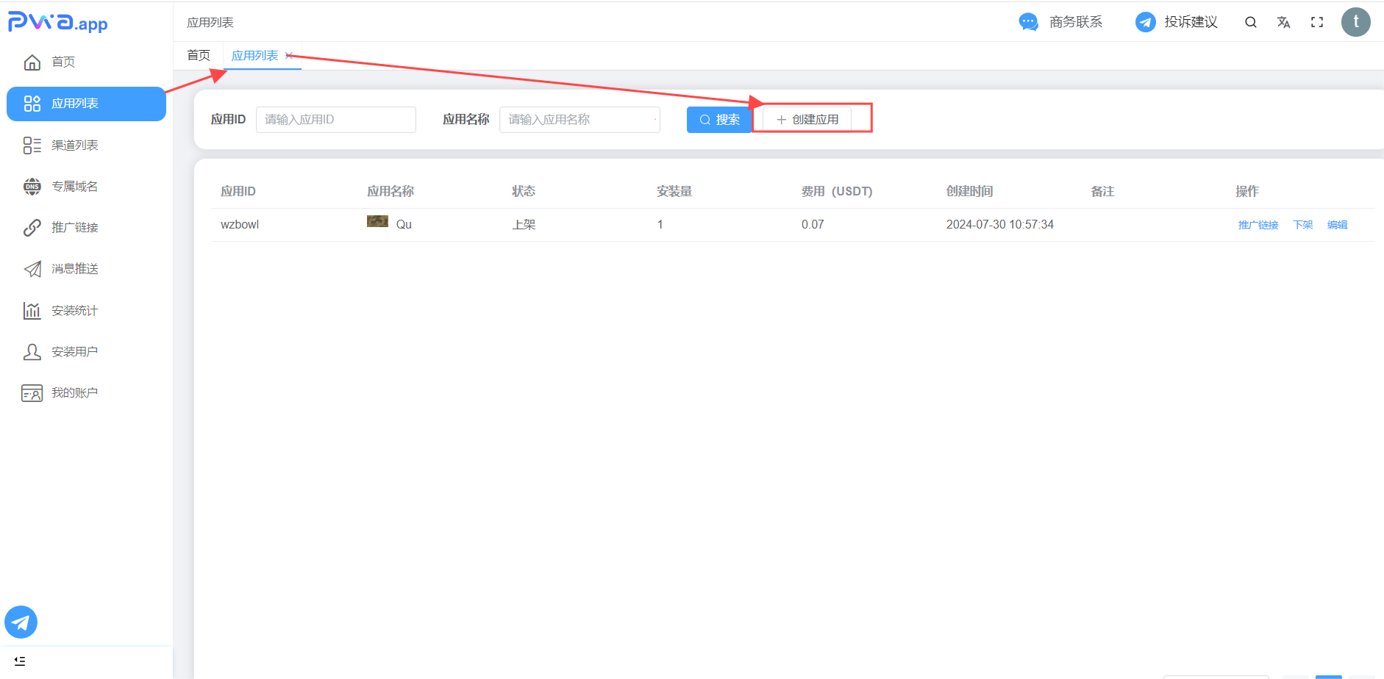Viewport: 1384px width, 679px height.
Task: Click the PWA.app logo
Action: [58, 23]
